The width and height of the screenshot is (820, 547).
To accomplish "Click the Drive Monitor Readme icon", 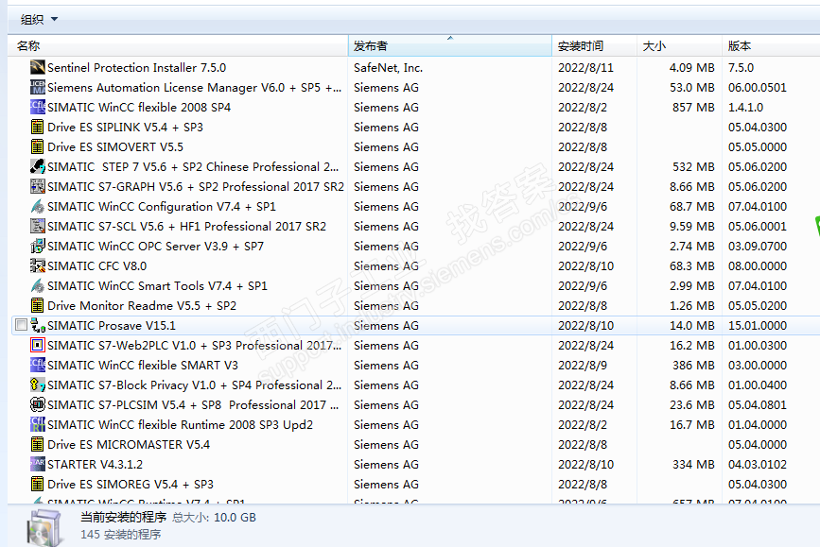I will click(x=38, y=306).
